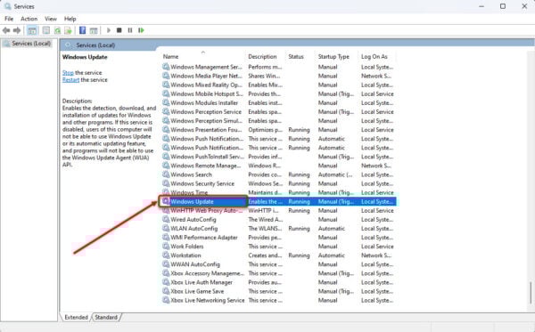Viewport: 535px width, 332px height.
Task: Switch to the Standard tab
Action: [106, 317]
